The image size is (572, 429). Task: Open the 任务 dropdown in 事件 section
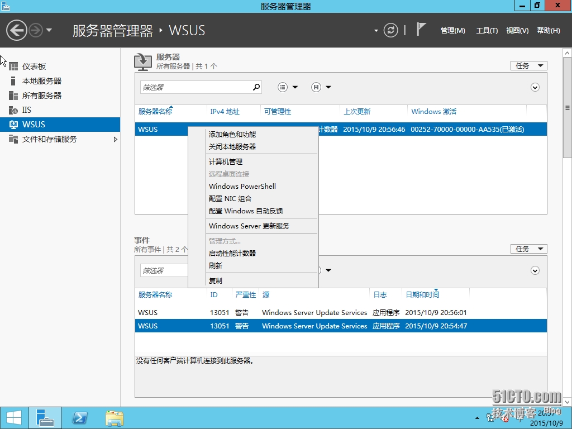(528, 249)
